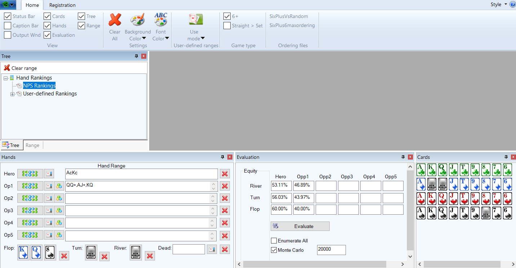
Task: Click the Clear range icon in Tree panel
Action: point(7,68)
